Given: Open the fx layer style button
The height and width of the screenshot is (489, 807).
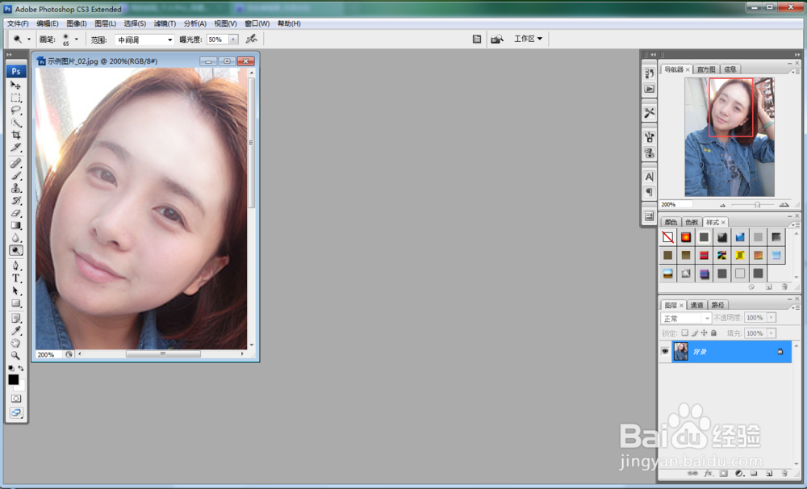Looking at the screenshot, I should coord(709,473).
